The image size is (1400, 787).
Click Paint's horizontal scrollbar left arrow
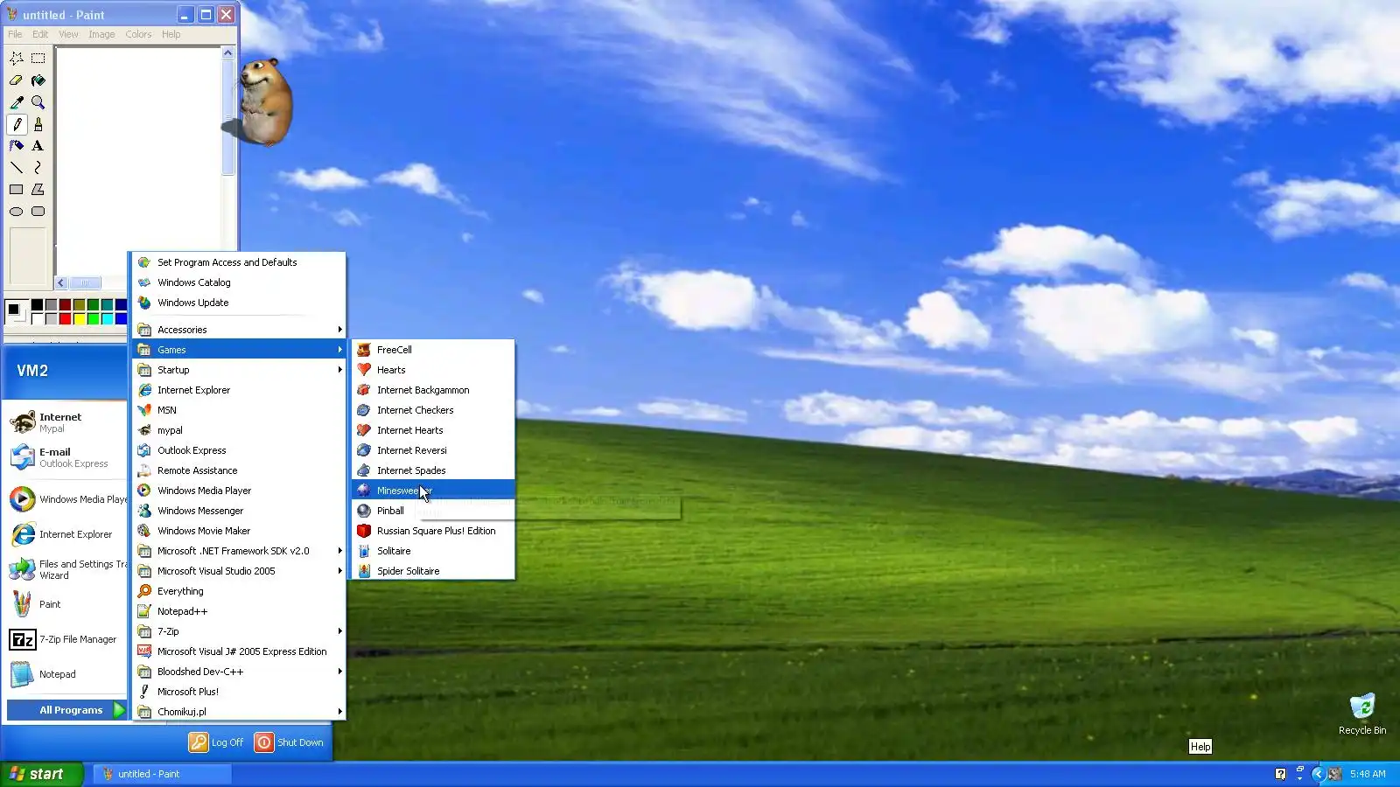[61, 282]
